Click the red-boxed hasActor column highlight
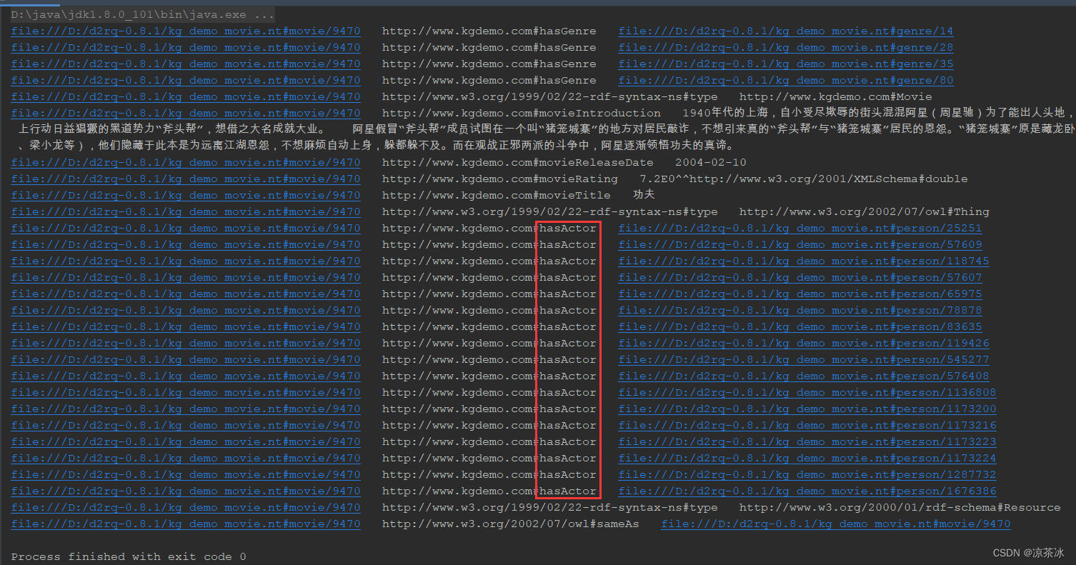 click(568, 359)
